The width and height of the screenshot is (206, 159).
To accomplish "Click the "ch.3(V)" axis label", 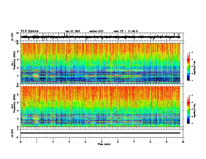I will [x=12, y=133].
